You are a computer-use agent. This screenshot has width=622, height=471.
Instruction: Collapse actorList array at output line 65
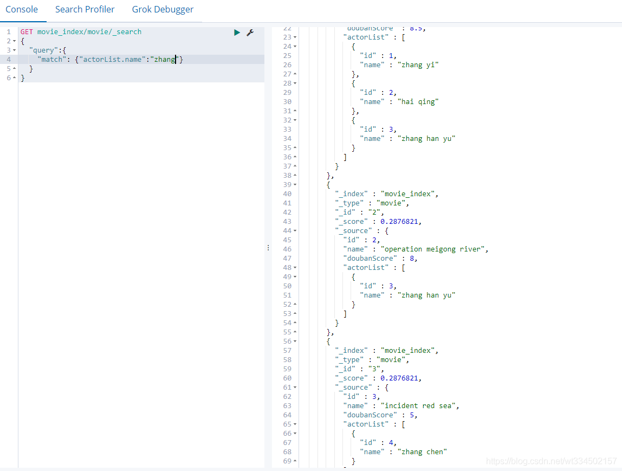(295, 424)
